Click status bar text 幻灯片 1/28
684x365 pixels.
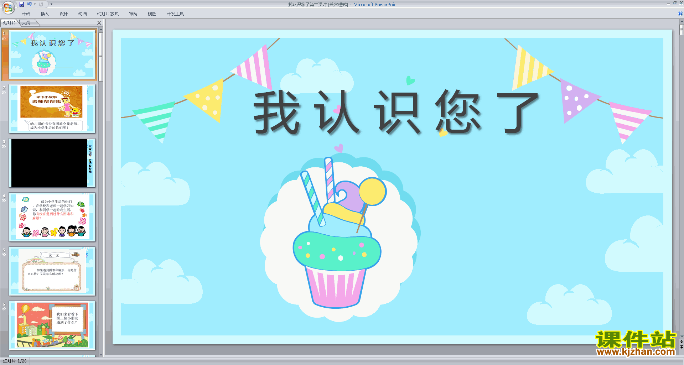point(15,361)
